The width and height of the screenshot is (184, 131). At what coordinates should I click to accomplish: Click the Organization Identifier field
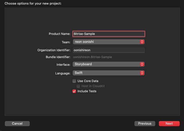pos(109,50)
